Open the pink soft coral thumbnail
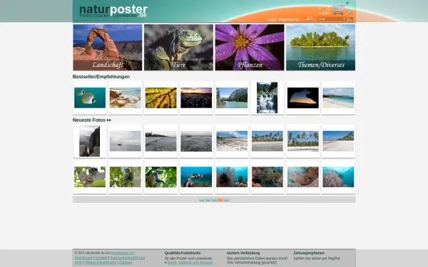The image size is (428, 267). click(x=303, y=177)
